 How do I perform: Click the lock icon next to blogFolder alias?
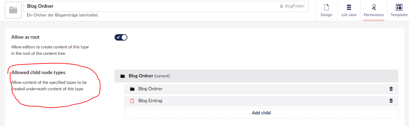(281, 6)
